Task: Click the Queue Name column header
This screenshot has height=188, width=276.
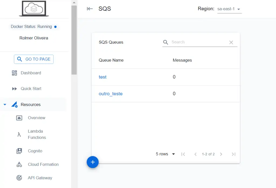Action: 111,60
